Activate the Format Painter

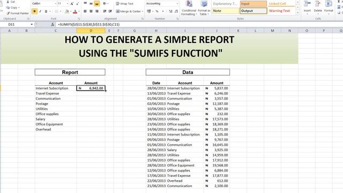point(18,13)
